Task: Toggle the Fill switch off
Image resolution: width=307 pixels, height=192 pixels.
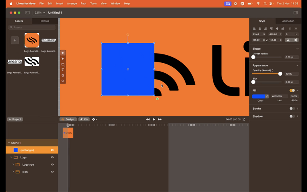Action: 292,90
